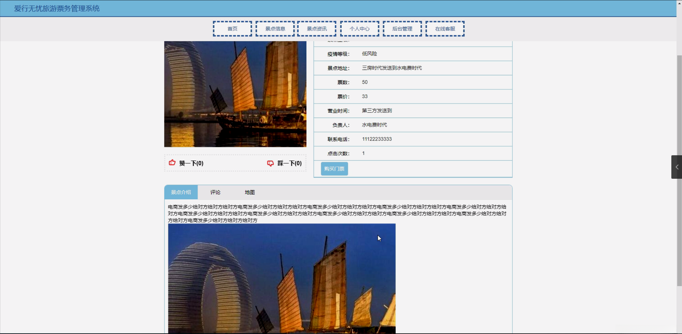Screen dimensions: 682x334
Task: Go to 景点信息 in the navigation bar
Action: point(275,29)
